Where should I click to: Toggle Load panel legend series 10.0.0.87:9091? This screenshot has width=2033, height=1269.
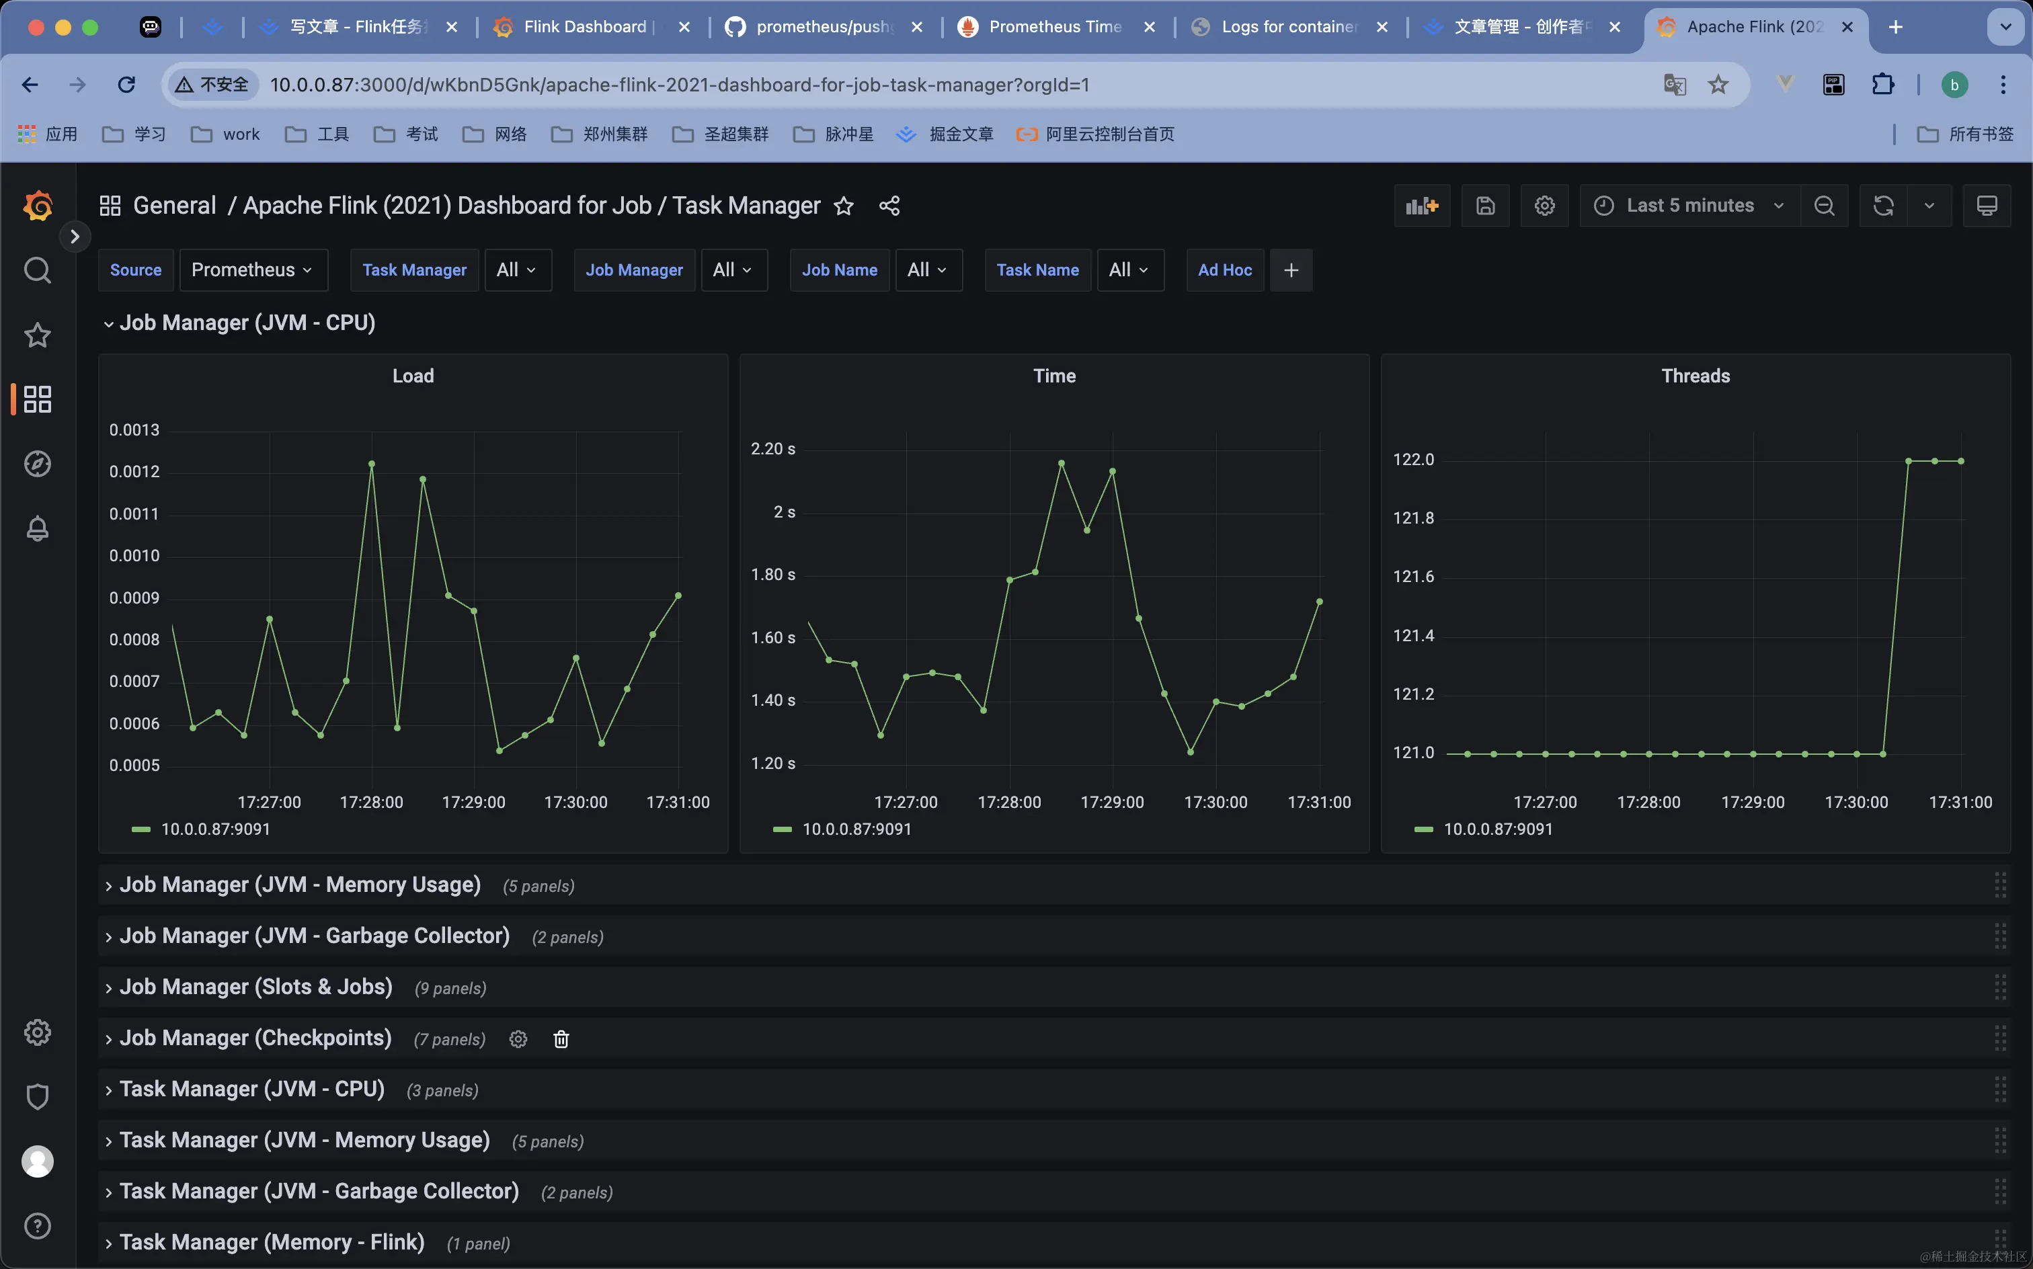pyautogui.click(x=215, y=829)
